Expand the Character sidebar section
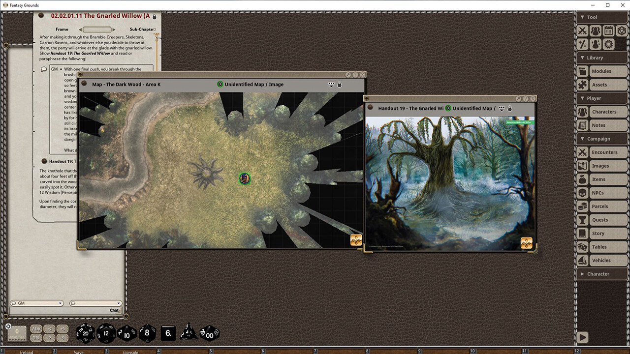Image resolution: width=630 pixels, height=354 pixels. (x=601, y=274)
